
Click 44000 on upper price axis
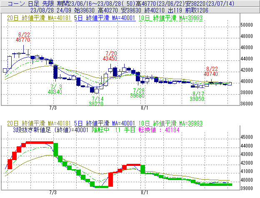247,59
